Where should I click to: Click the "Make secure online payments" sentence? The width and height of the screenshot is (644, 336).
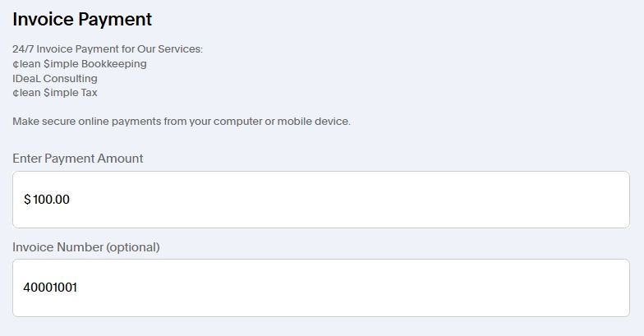(182, 122)
